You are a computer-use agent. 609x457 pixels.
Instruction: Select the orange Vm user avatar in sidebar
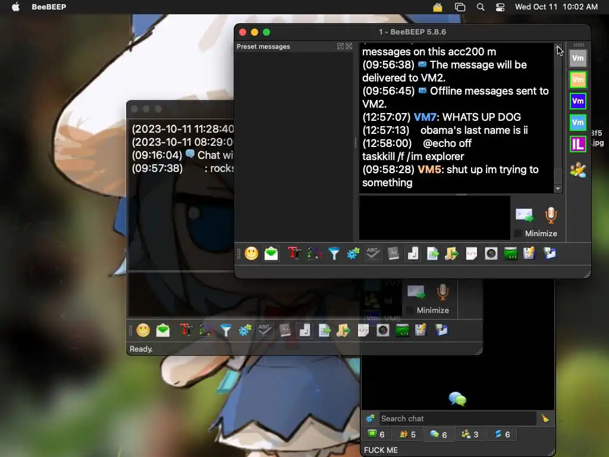[x=578, y=80]
